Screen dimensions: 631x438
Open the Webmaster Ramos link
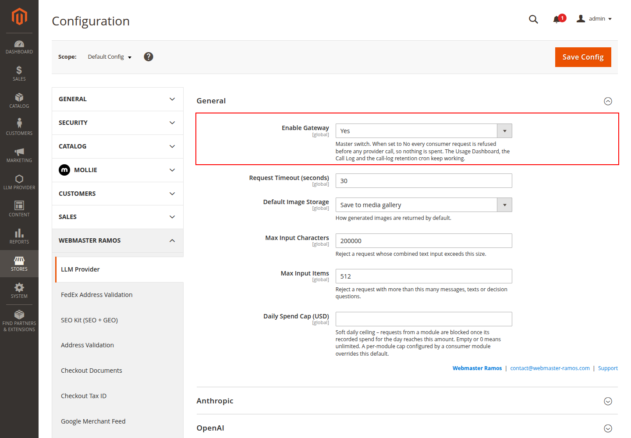(x=477, y=368)
